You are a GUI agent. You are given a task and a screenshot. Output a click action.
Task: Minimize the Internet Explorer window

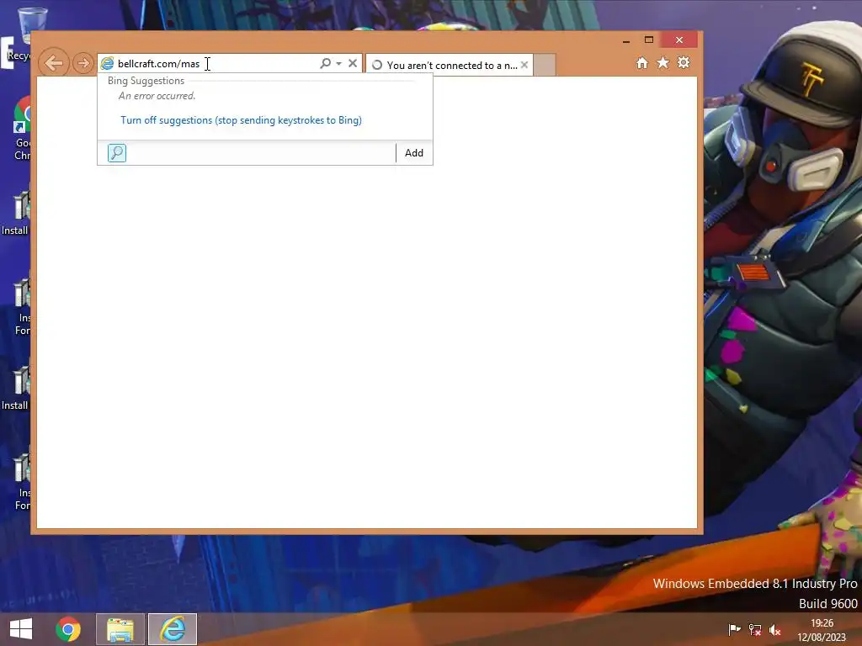click(626, 40)
